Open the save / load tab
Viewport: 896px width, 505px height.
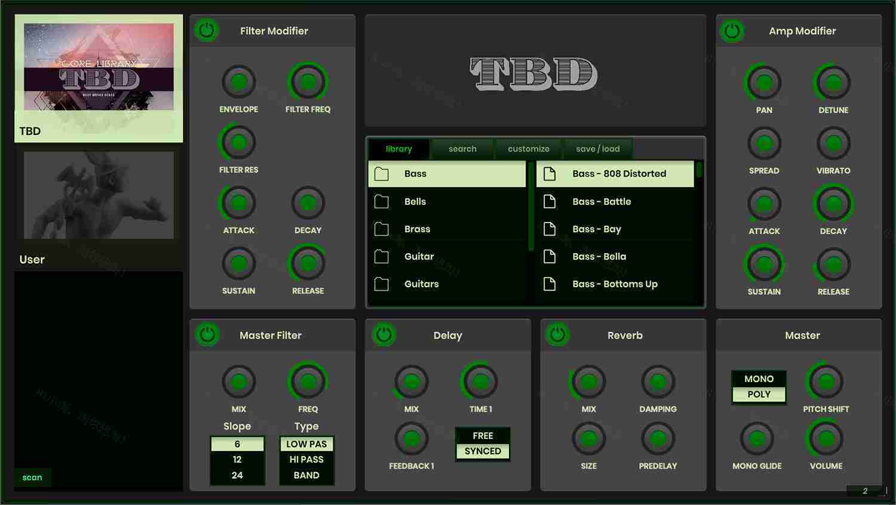pyautogui.click(x=597, y=149)
